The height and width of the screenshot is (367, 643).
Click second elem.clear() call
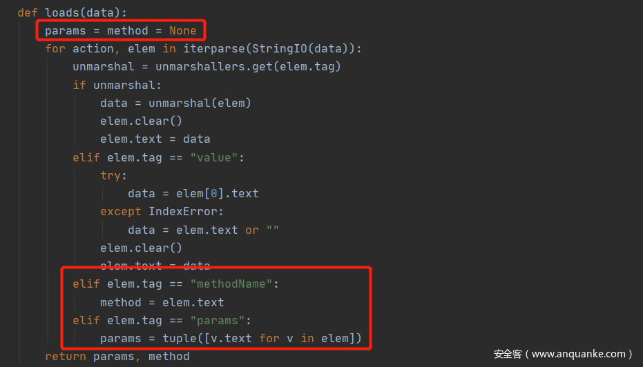[141, 248]
